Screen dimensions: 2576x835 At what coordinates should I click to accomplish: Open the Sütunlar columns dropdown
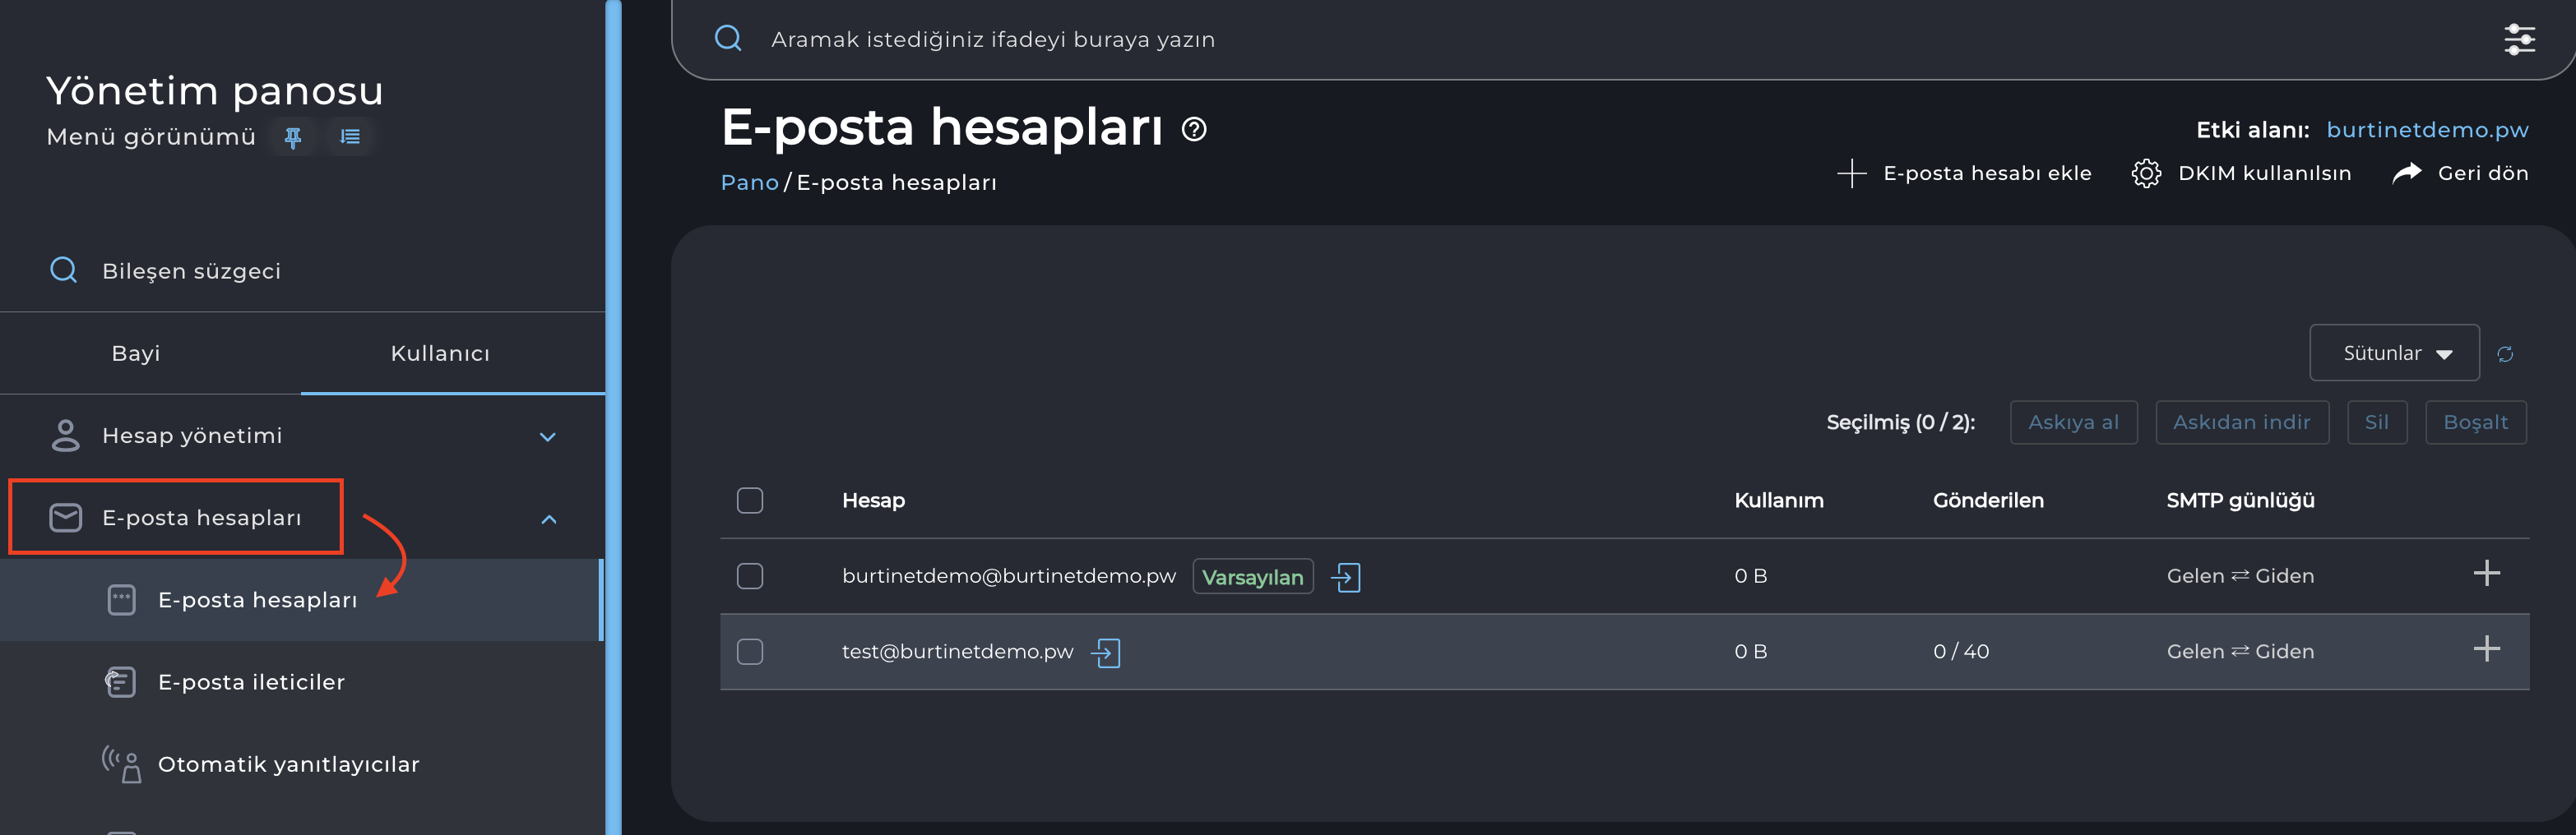coord(2394,353)
